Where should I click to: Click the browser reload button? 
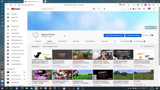[15, 5]
